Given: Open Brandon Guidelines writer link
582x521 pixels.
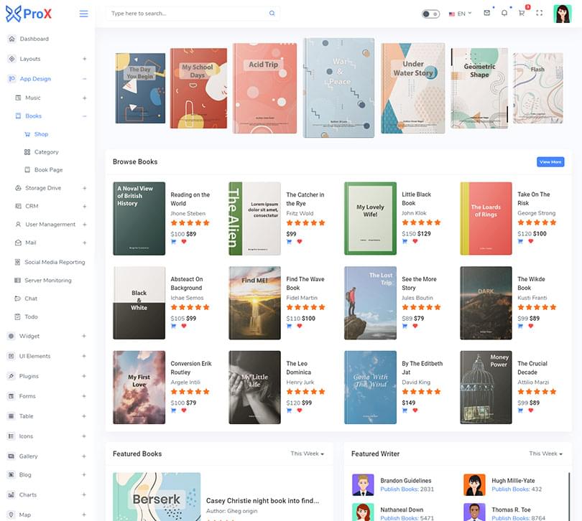Looking at the screenshot, I should [406, 481].
